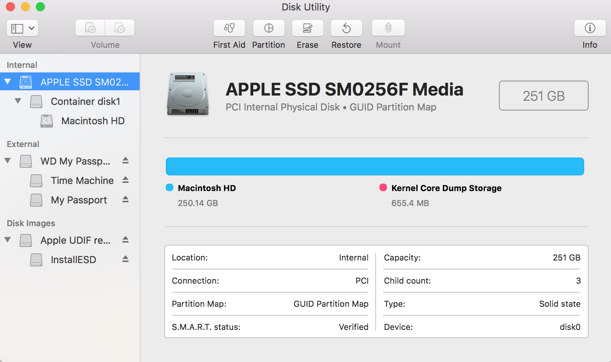Click the Add Volume icon
Viewport: 611px width, 362px height.
(x=90, y=28)
